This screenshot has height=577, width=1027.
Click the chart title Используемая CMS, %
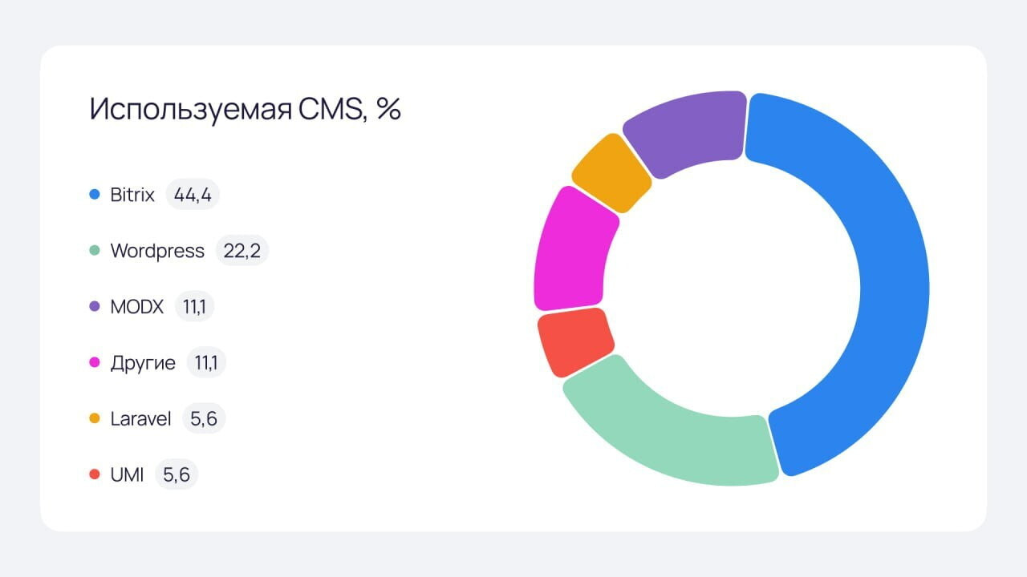(x=245, y=109)
